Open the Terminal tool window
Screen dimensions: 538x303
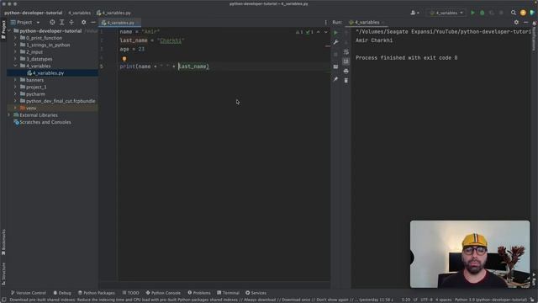point(228,293)
